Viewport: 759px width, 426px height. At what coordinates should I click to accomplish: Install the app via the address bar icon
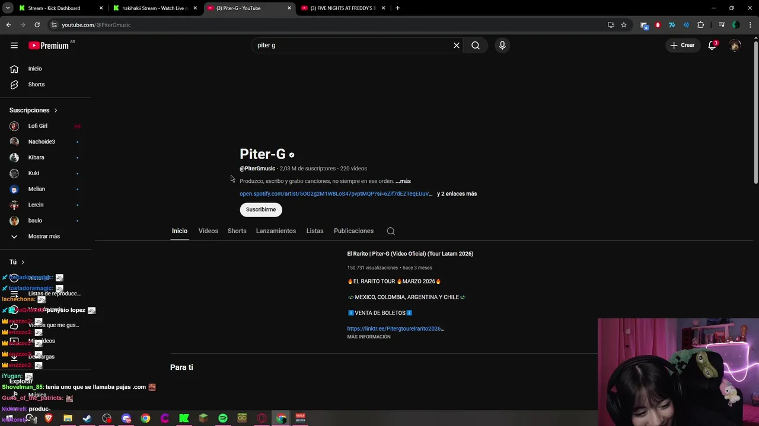click(611, 25)
